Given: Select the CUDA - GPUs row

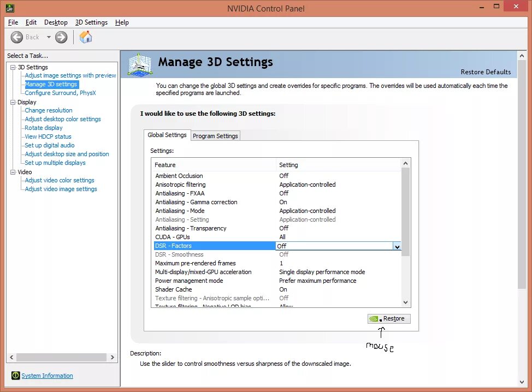Looking at the screenshot, I should (x=277, y=237).
